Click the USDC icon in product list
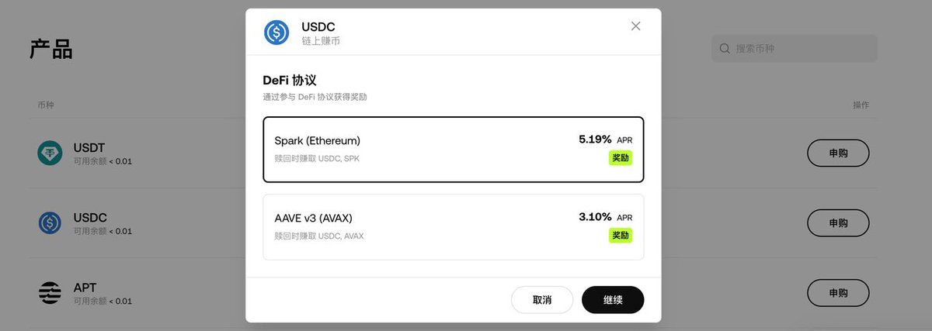 tap(50, 223)
